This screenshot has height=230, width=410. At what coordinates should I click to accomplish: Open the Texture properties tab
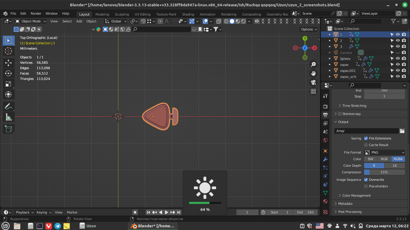point(325,212)
